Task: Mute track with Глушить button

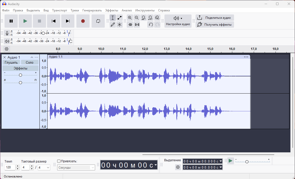Action: pos(11,62)
